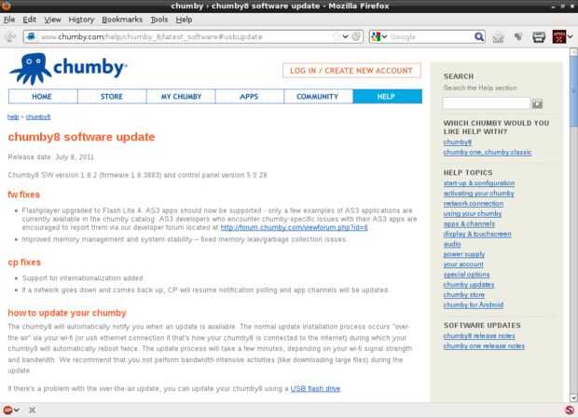Click the vertical page scrollbar thumb
The width and height of the screenshot is (578, 418).
coord(573,90)
